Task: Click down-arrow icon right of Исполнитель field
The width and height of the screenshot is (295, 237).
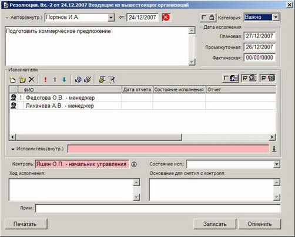Action: (x=274, y=149)
